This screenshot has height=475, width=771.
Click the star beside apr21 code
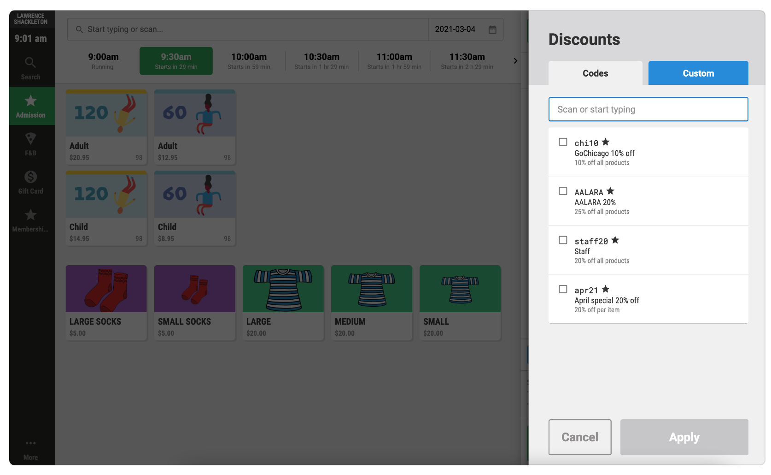tap(605, 288)
